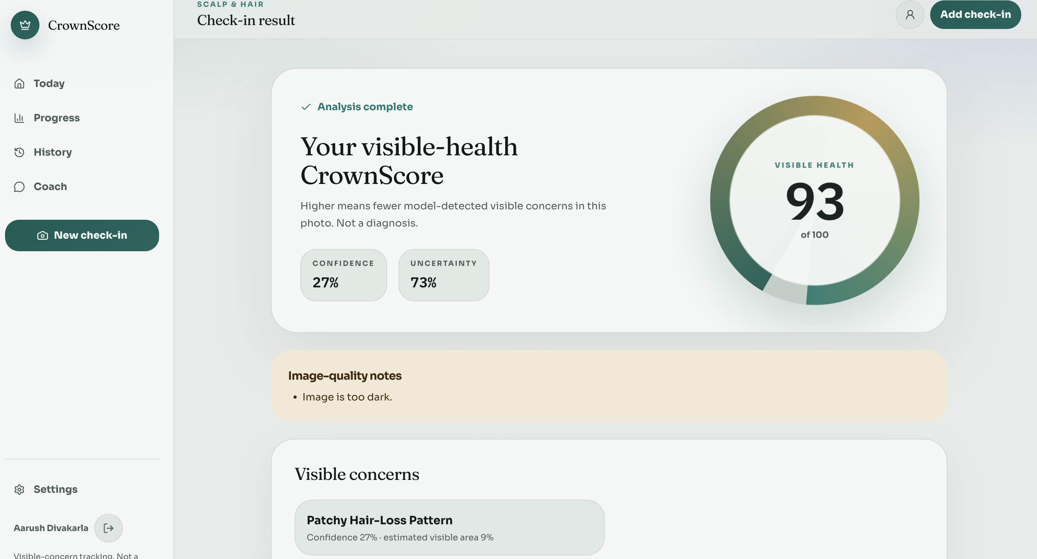This screenshot has width=1037, height=559.
Task: Click 'Confidence 27% · estimated visible area 9%' text
Action: [400, 538]
